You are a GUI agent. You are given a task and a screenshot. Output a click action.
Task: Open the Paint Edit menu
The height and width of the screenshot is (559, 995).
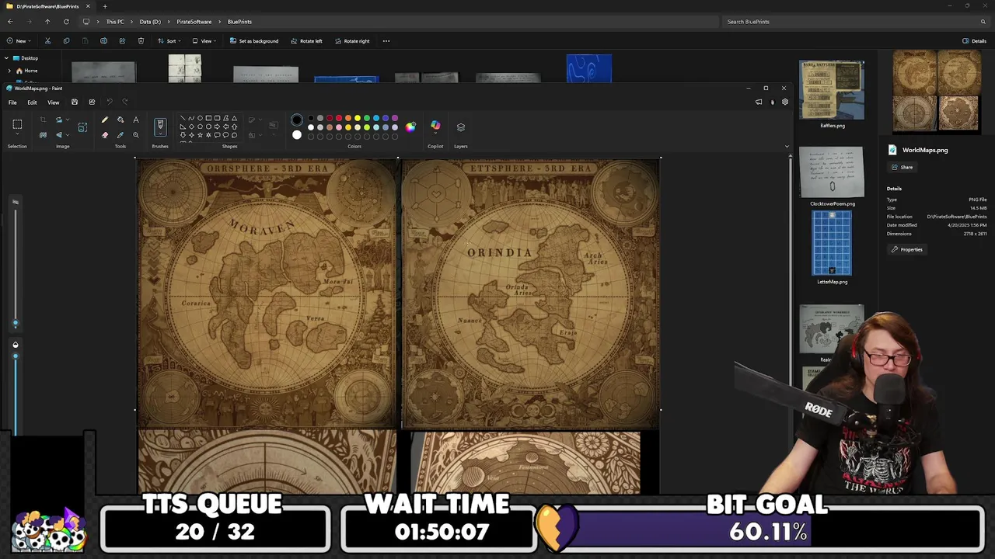[32, 102]
